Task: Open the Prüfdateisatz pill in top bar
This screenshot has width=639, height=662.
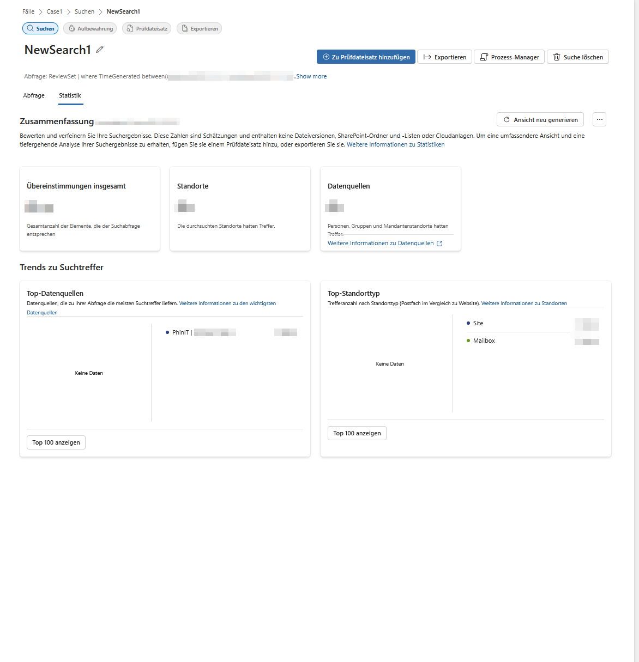Action: 147,28
